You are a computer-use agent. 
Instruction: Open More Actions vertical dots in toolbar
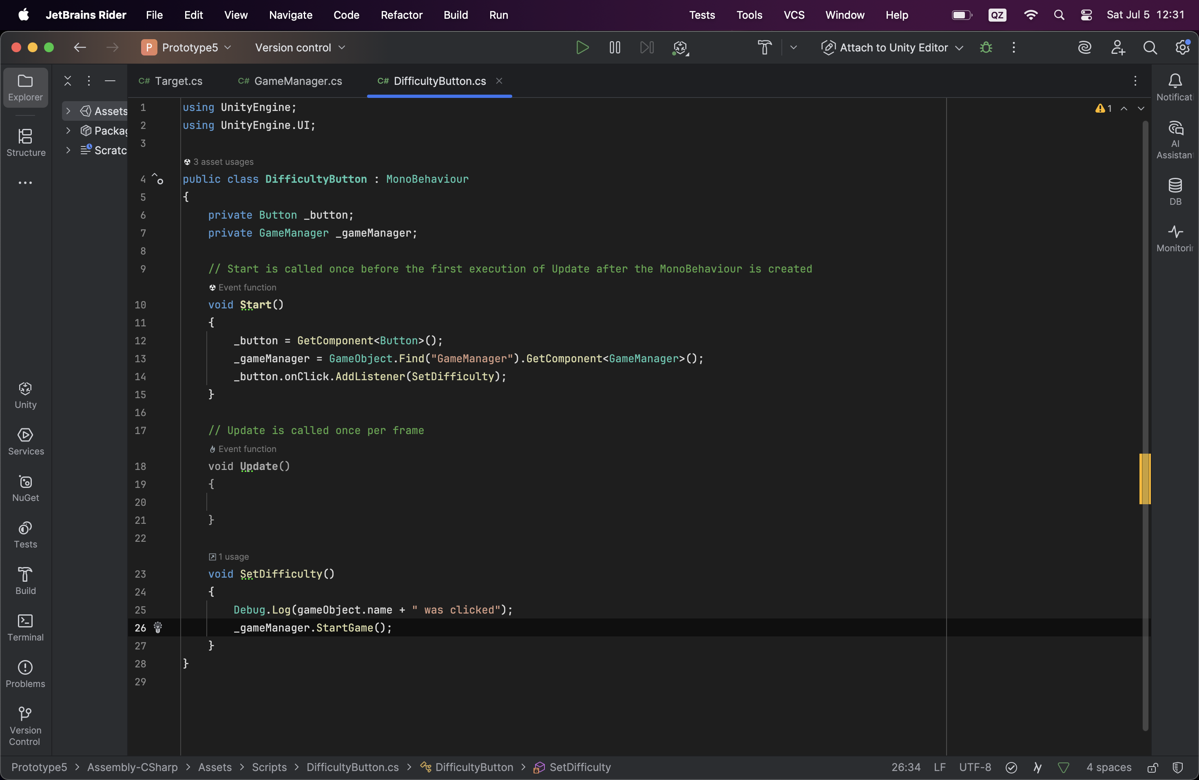pyautogui.click(x=1013, y=47)
